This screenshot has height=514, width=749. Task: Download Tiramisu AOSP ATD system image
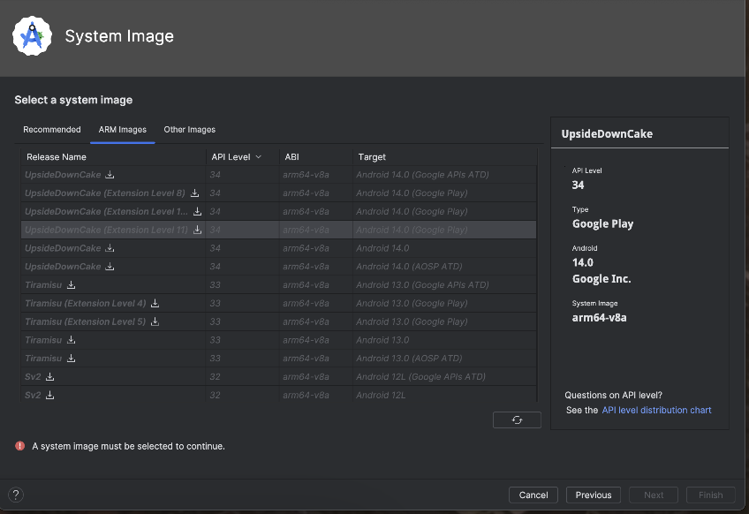[72, 359]
